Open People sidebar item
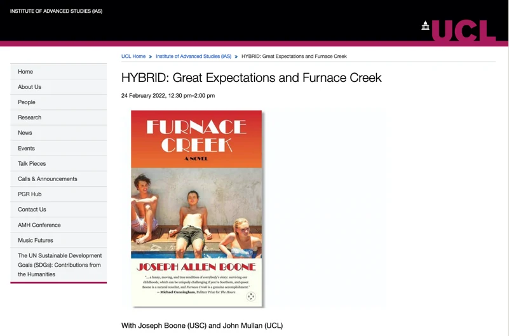The height and width of the screenshot is (336, 509). click(58, 102)
